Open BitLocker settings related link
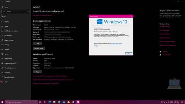Image resolution: width=185 pixels, height=104 pixels. 165,27
